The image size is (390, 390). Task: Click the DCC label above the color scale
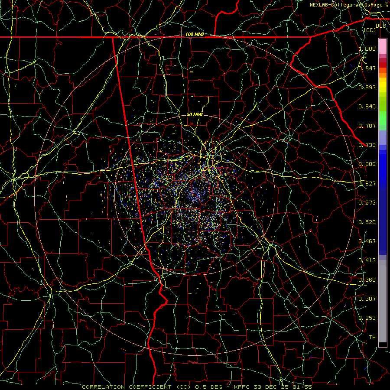380,26
